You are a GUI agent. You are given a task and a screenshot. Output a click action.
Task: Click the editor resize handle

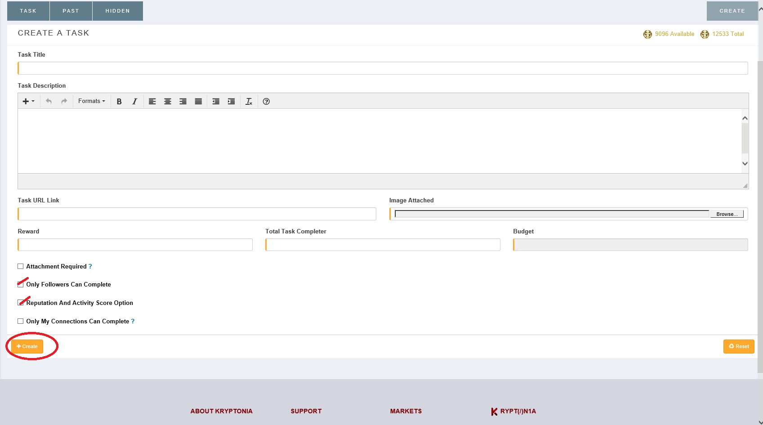pyautogui.click(x=745, y=185)
